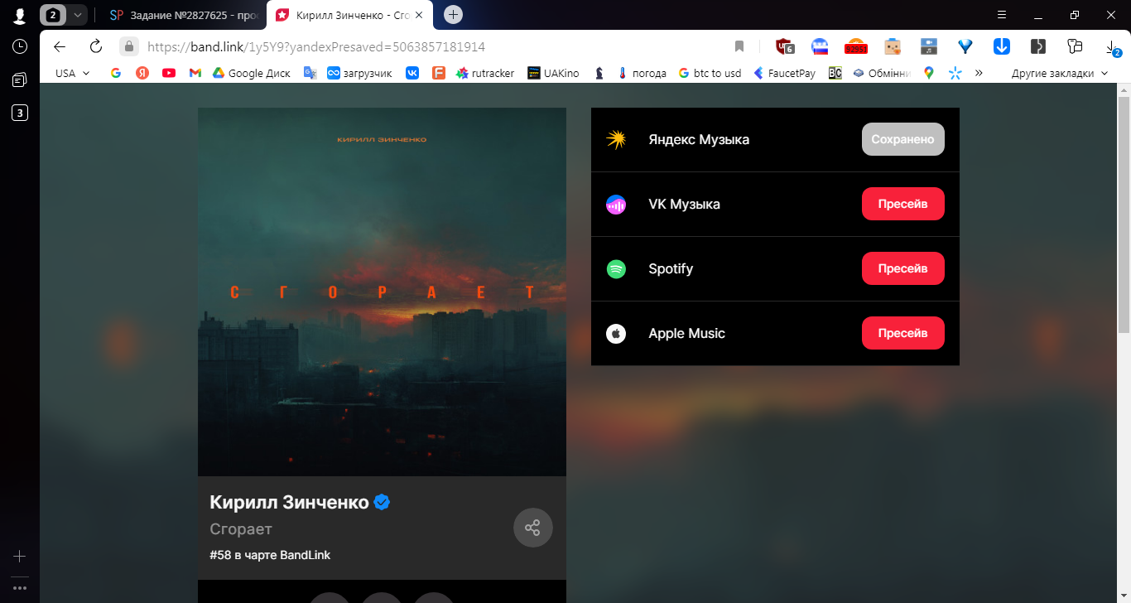
Task: Open the VK bookmark icon
Action: (412, 73)
